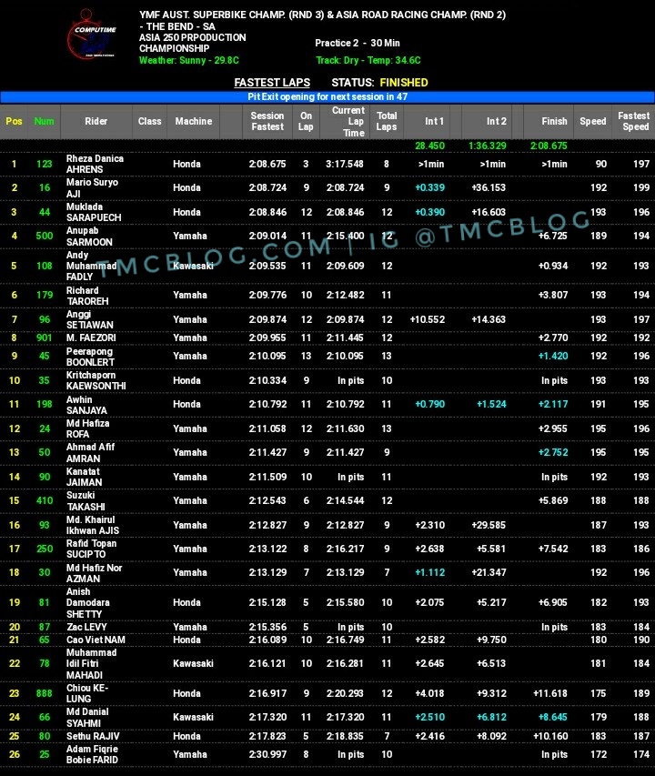Select rider Md. Khairul Ikhwan AJIS

[x=93, y=525]
